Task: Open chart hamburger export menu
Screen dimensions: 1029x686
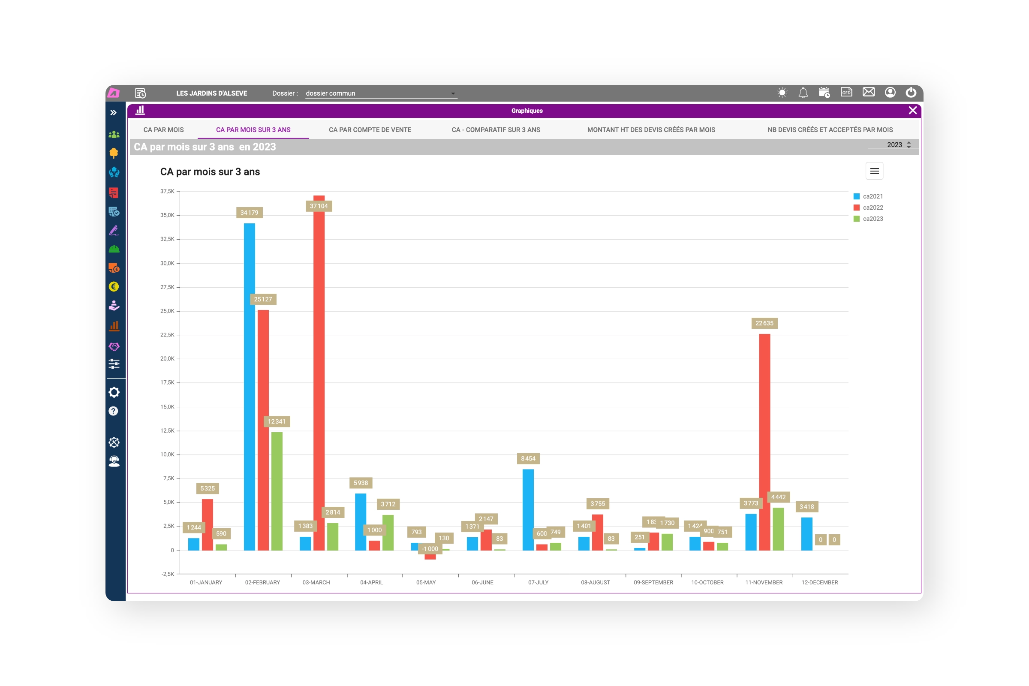Action: [874, 171]
